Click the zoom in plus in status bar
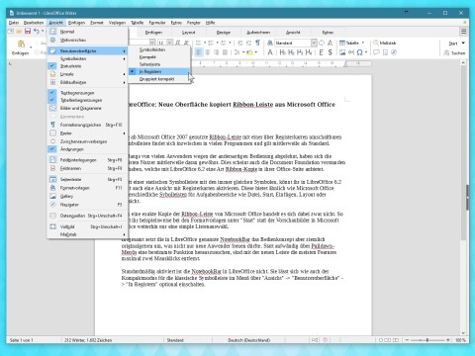 [x=448, y=340]
